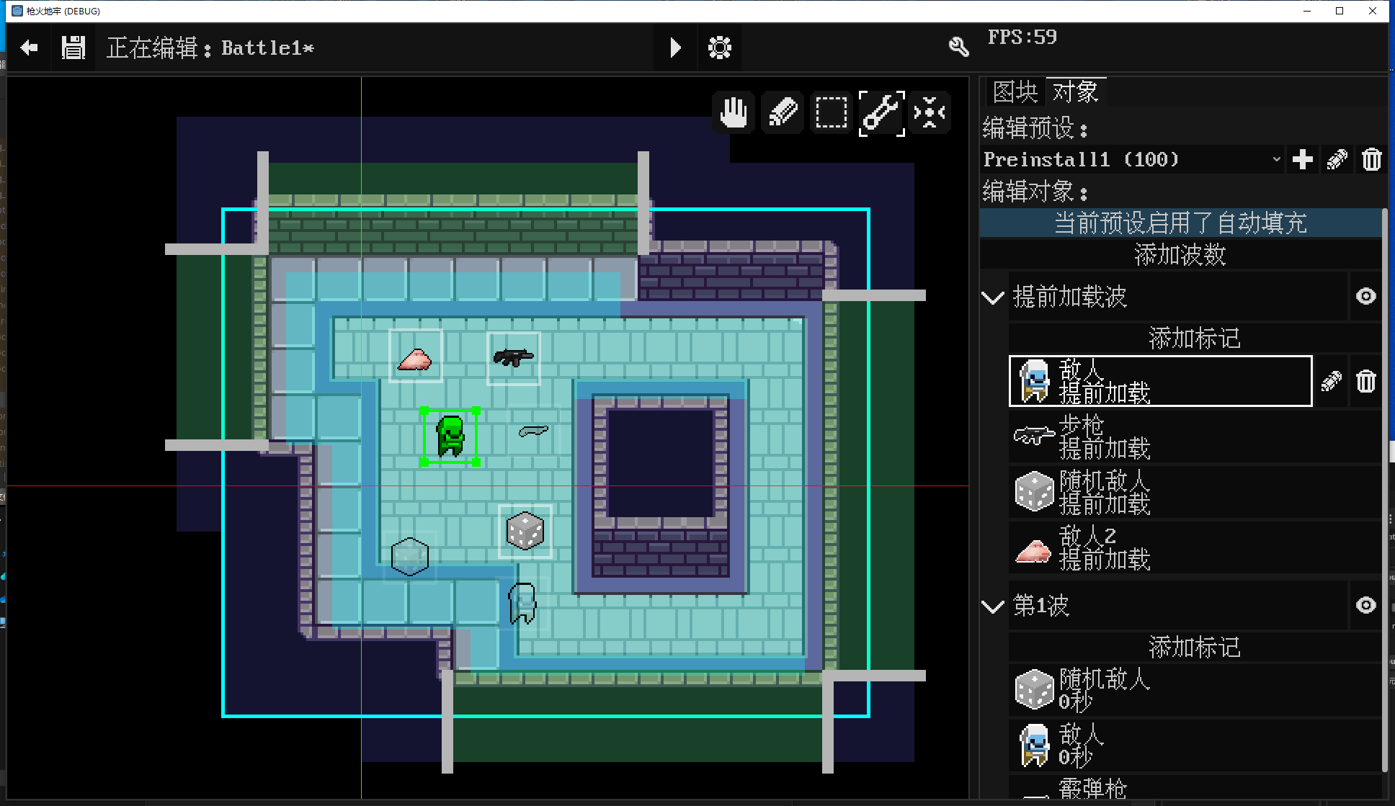The height and width of the screenshot is (806, 1395).
Task: Toggle visibility of 第1波 wave
Action: (x=1365, y=605)
